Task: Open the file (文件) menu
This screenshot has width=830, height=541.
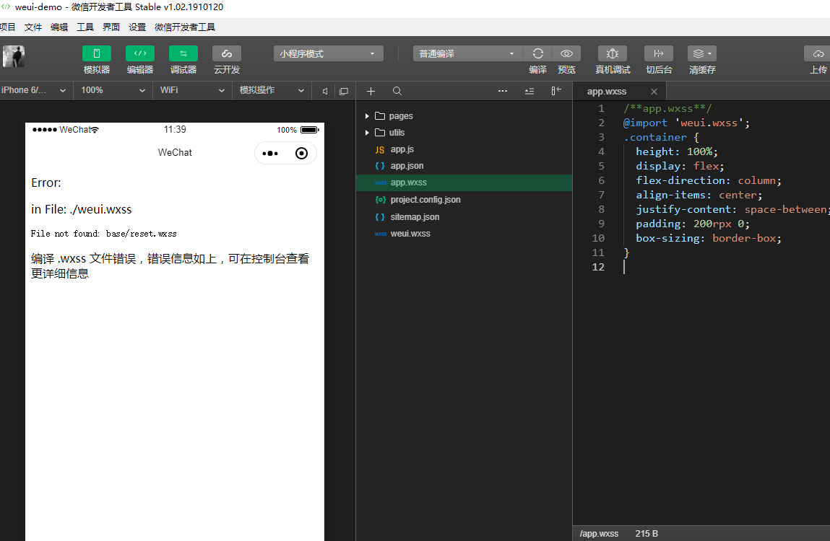Action: (33, 27)
